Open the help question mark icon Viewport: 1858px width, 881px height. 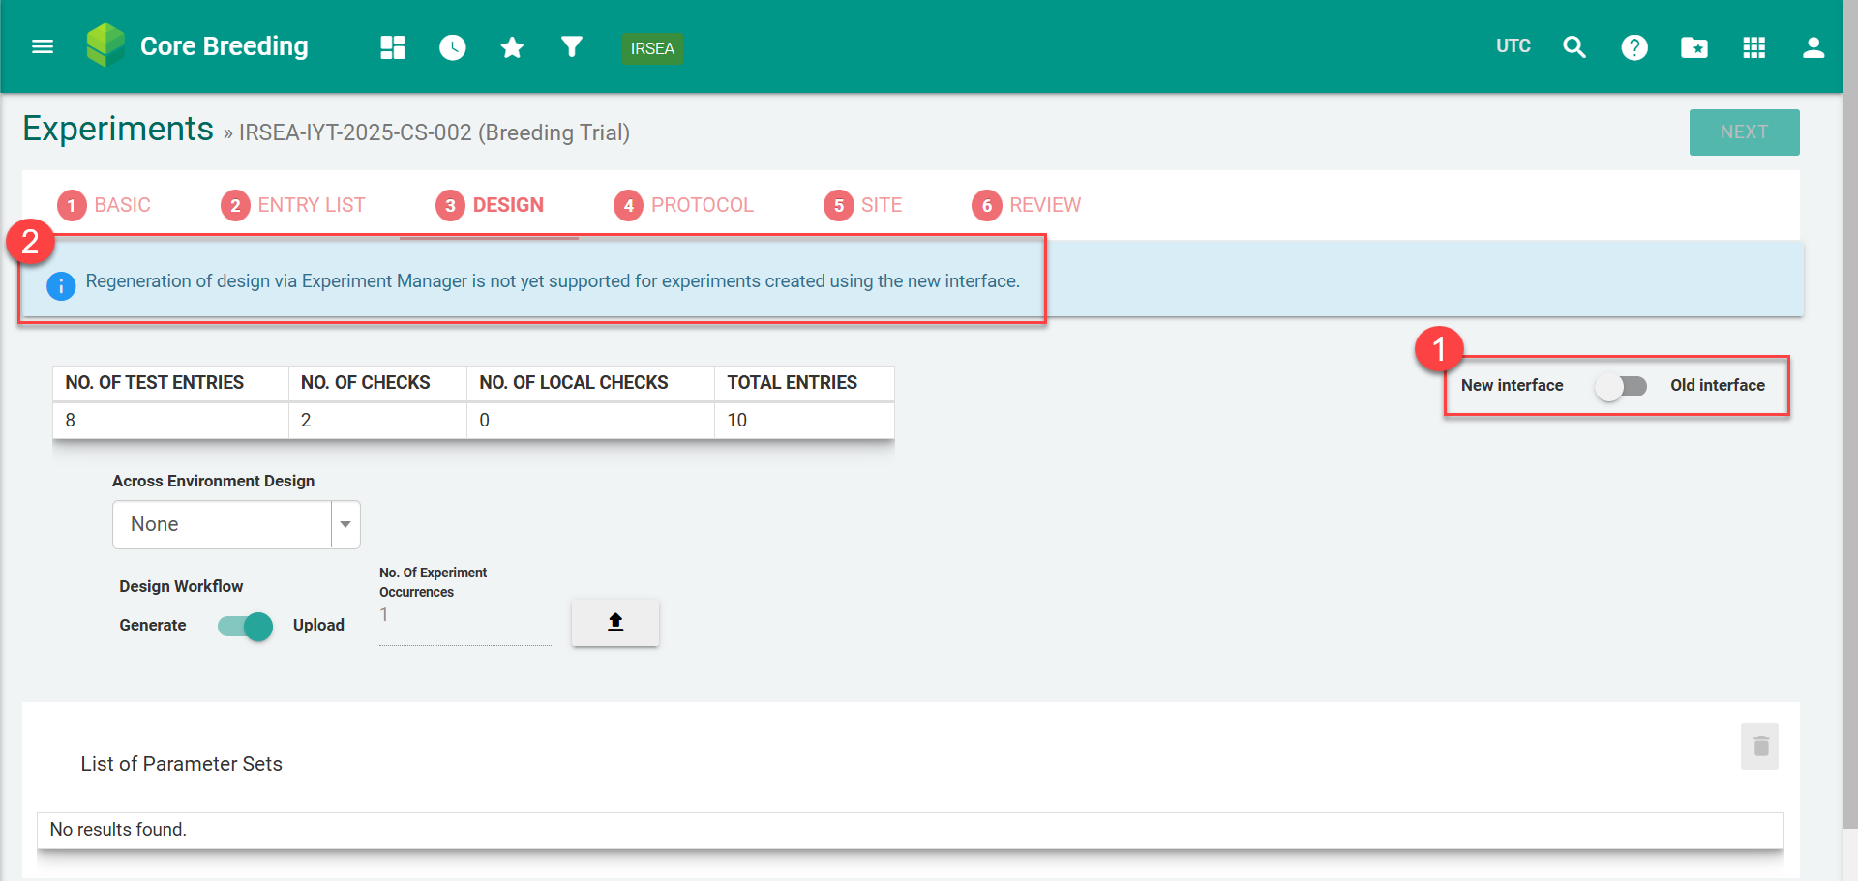point(1634,47)
